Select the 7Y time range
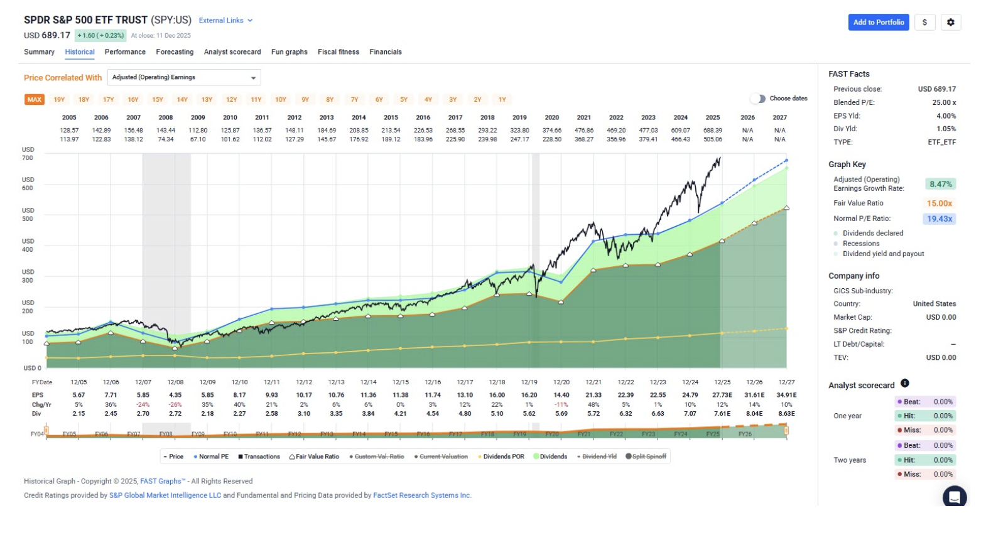991x540 pixels. point(354,99)
